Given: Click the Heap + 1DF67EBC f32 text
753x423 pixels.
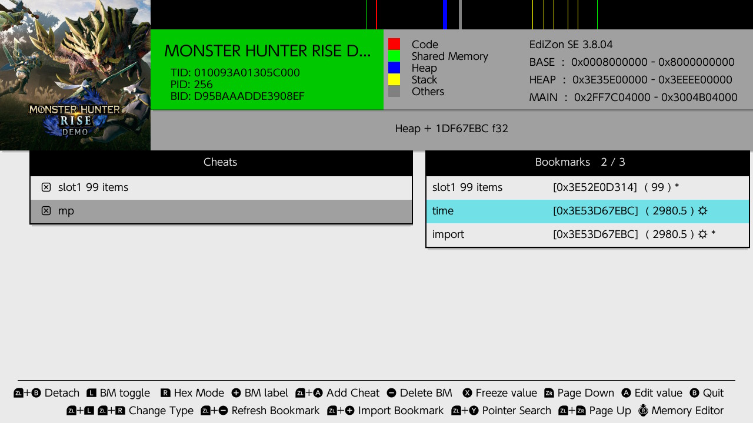Looking at the screenshot, I should pos(452,129).
